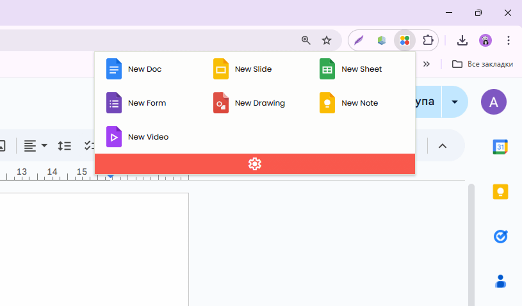Open the text alignment dropdown

tap(35, 146)
